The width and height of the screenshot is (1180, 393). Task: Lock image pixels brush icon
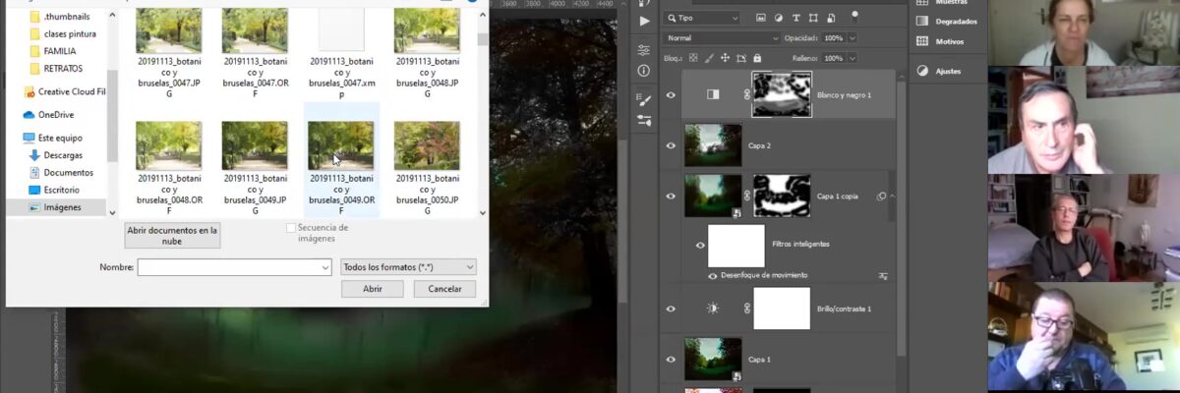pyautogui.click(x=708, y=58)
